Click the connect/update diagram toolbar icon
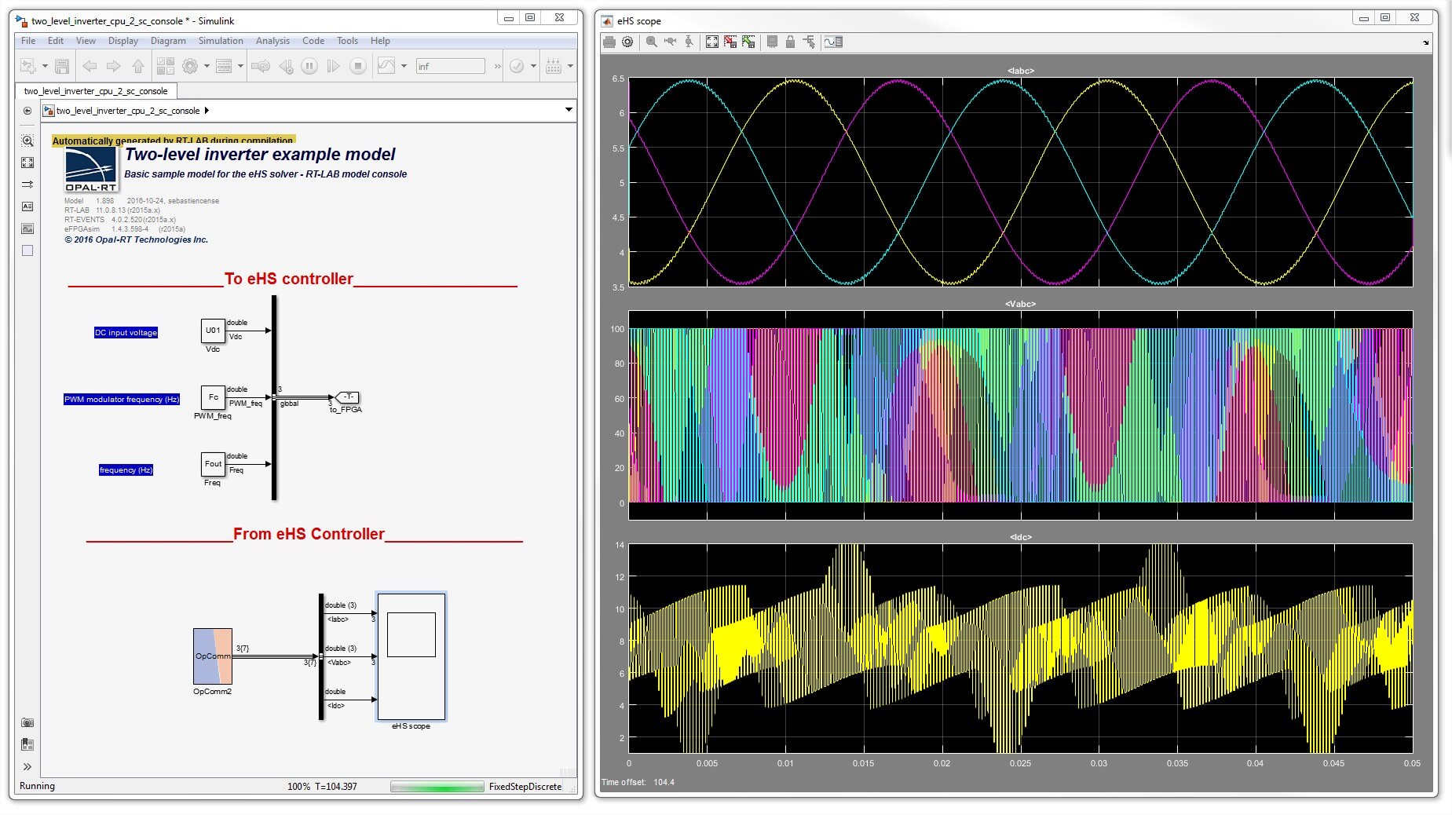The height and width of the screenshot is (815, 1452). 261,67
